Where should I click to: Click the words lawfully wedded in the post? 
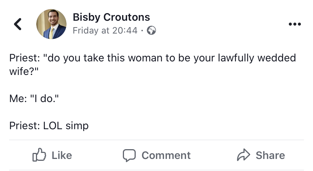tap(257, 58)
